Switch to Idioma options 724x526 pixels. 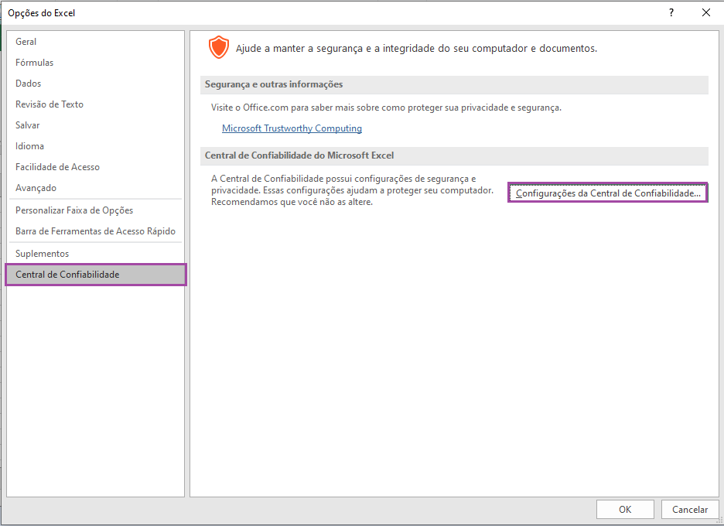[x=96, y=146]
